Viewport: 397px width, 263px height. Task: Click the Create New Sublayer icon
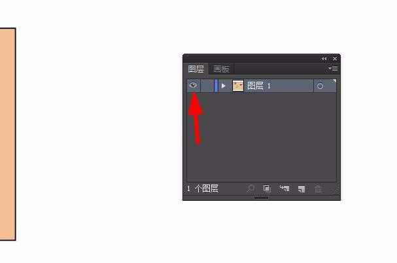point(285,188)
